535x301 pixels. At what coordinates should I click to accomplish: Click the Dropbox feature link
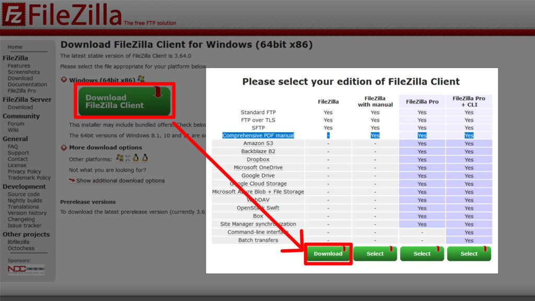258,159
